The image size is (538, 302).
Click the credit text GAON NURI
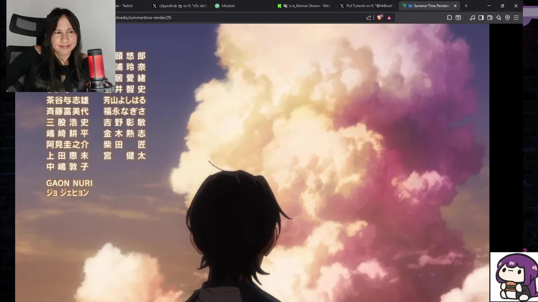coord(69,183)
